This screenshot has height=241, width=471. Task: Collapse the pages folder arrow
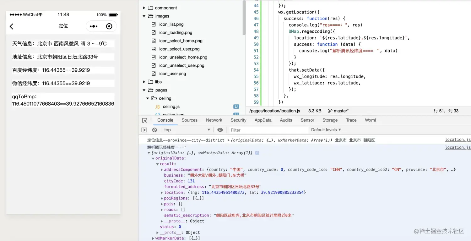click(x=144, y=90)
